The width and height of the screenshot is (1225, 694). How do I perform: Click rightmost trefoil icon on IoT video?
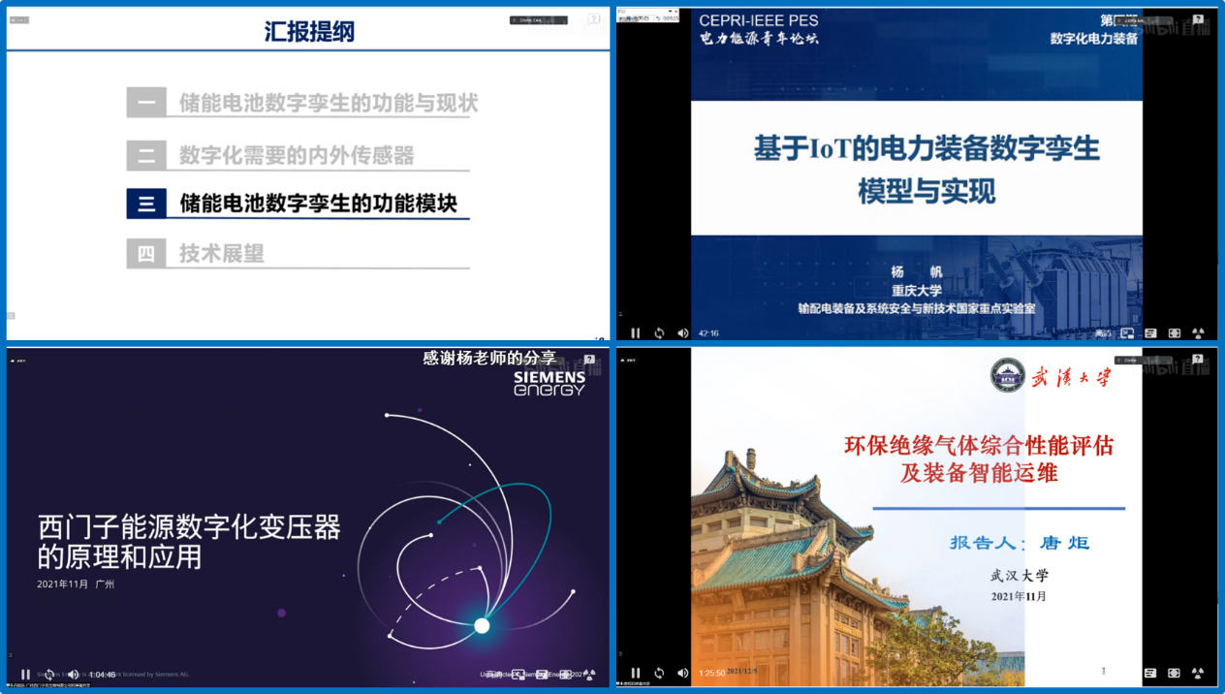click(1198, 333)
